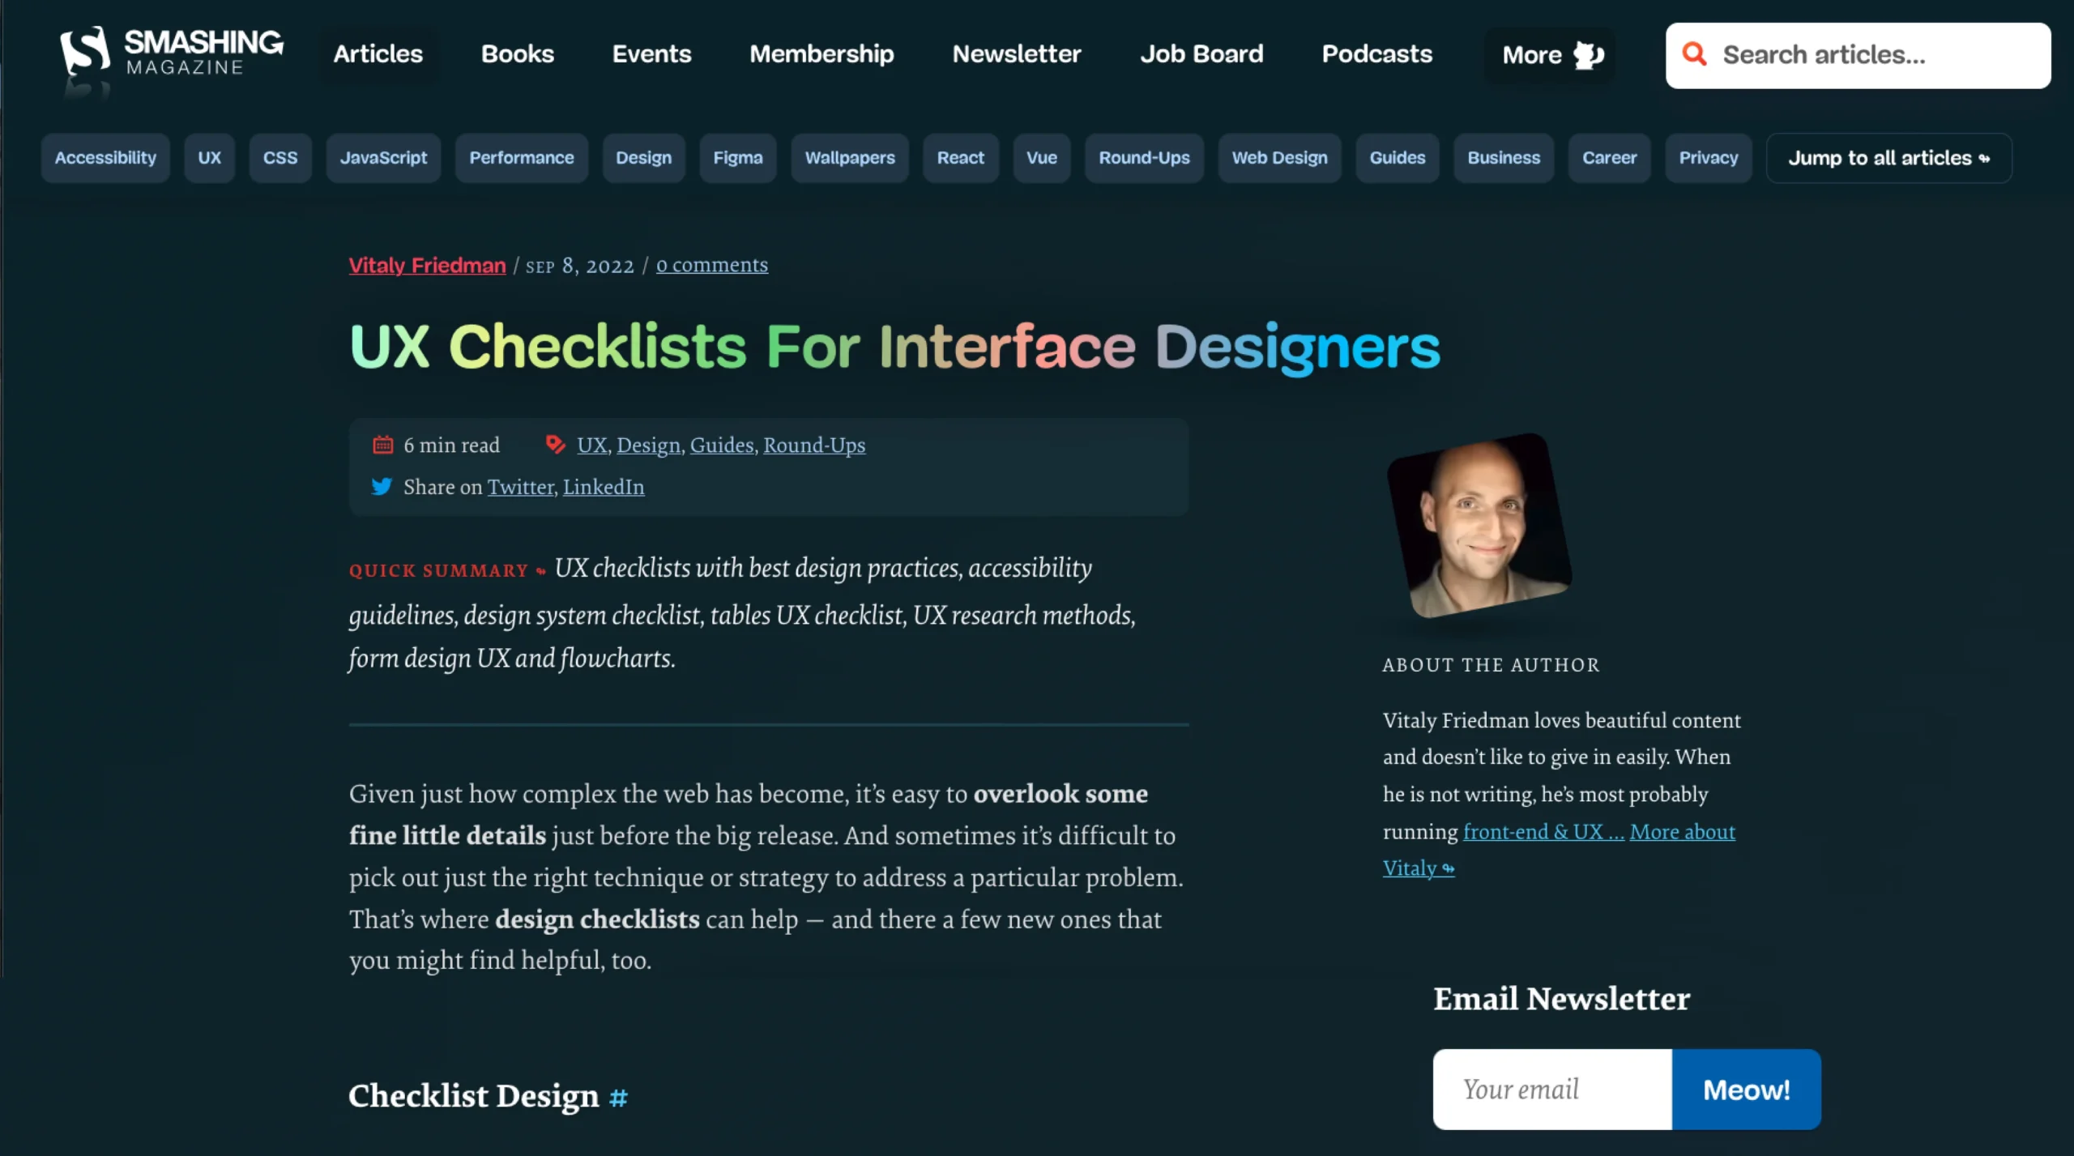Click the SEP 8, 2022 date text

[x=580, y=266]
